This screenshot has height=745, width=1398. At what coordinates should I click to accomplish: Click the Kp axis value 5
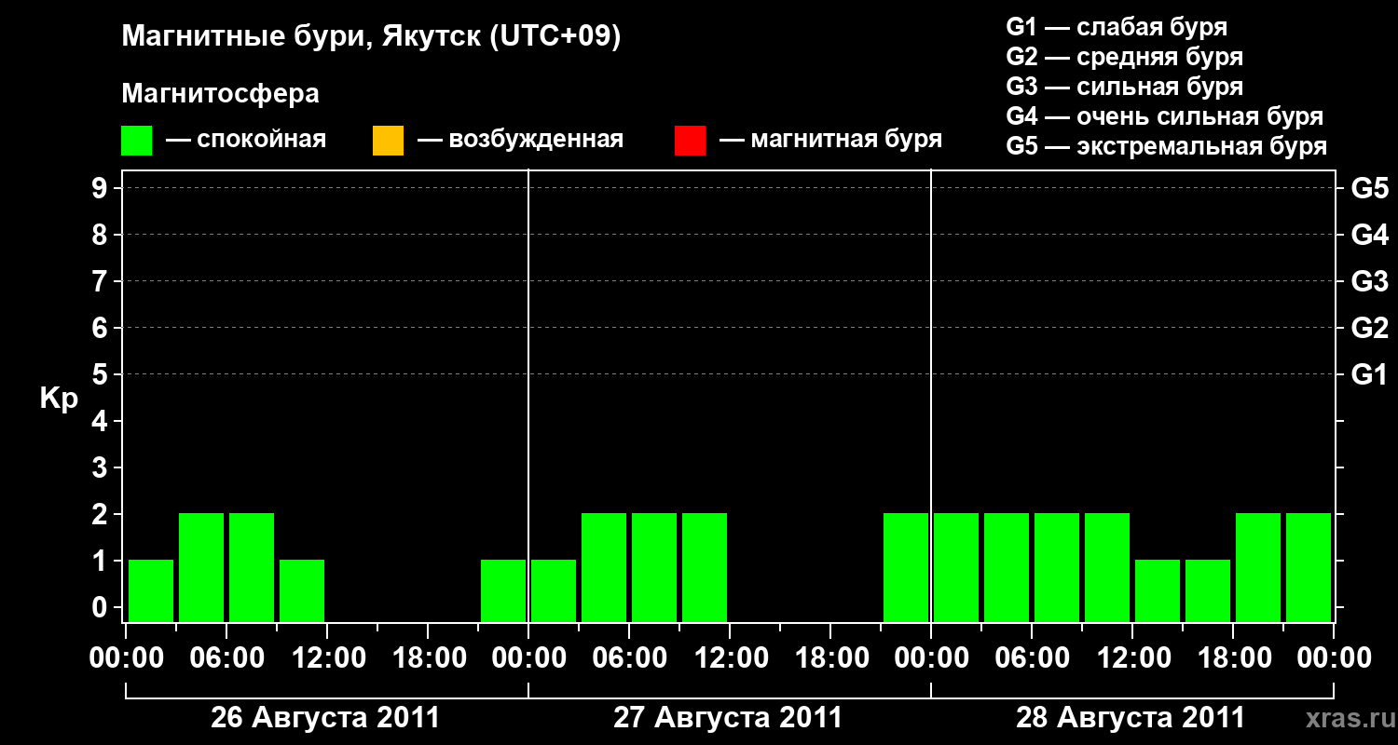102,375
